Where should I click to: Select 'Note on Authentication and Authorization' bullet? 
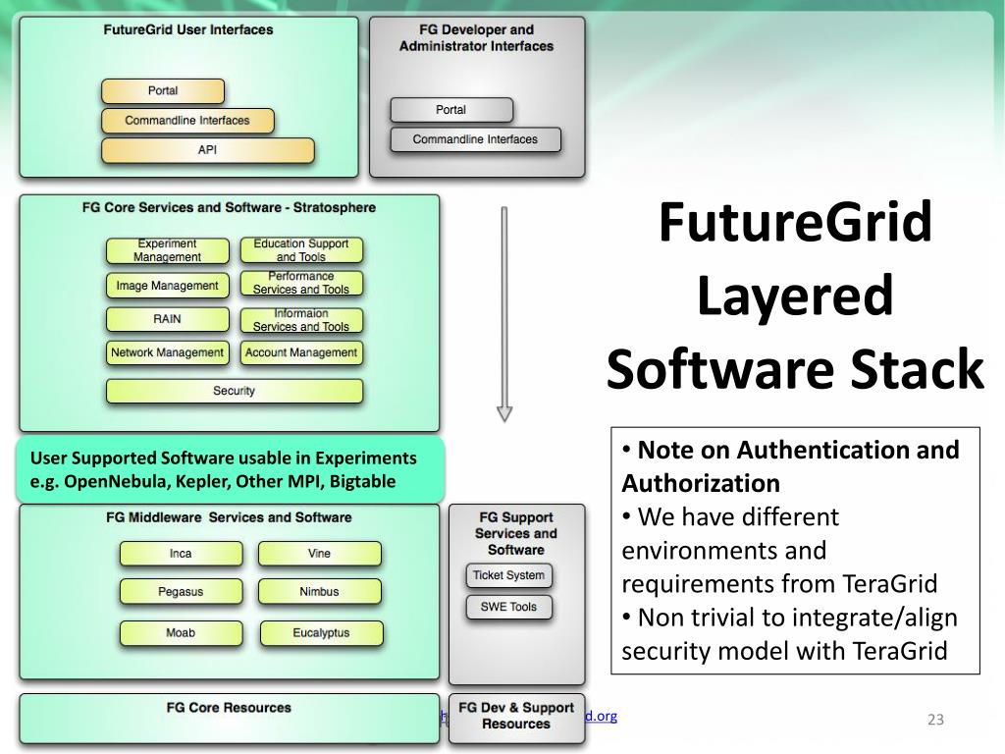tap(790, 466)
